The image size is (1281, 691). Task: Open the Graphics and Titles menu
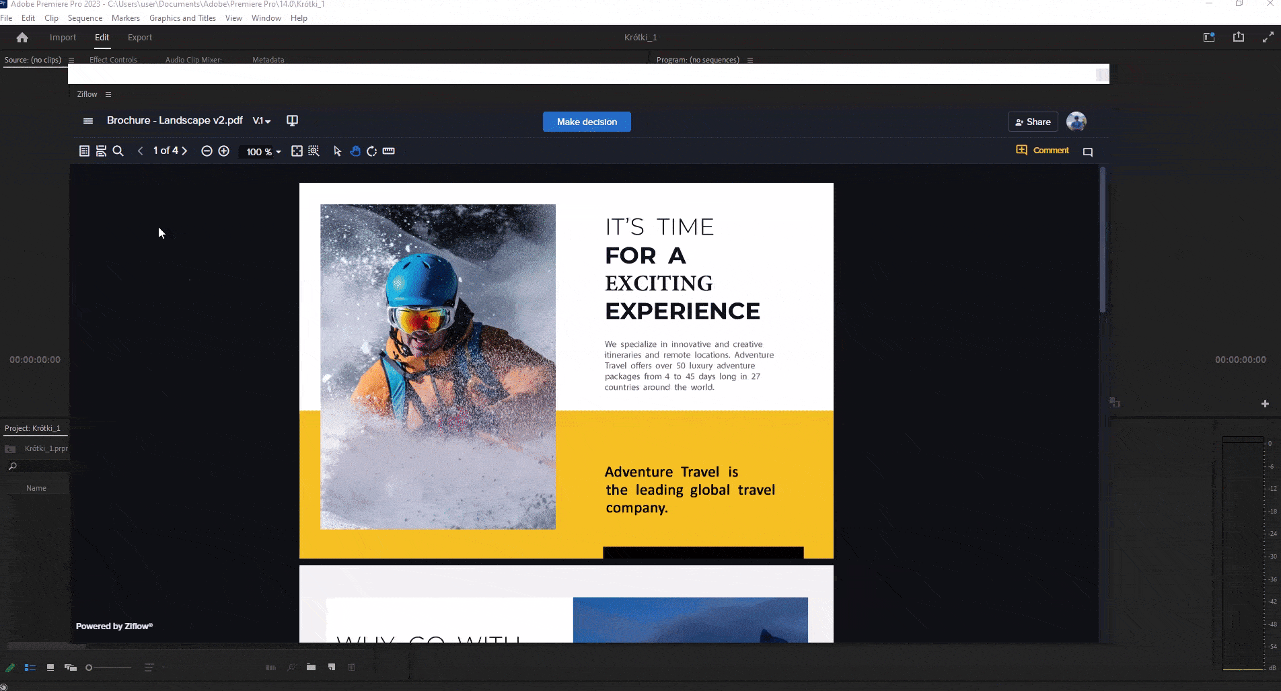coord(182,18)
